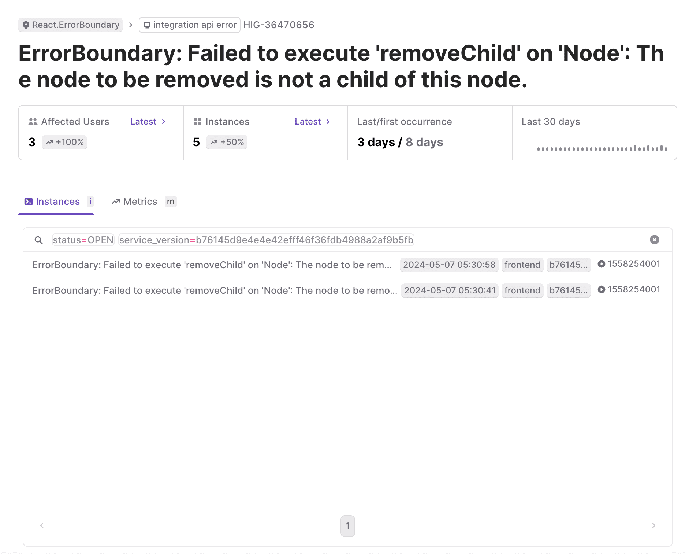Screen dimensions: 689x554
Task: Select page 1 in pagination
Action: coord(347,526)
